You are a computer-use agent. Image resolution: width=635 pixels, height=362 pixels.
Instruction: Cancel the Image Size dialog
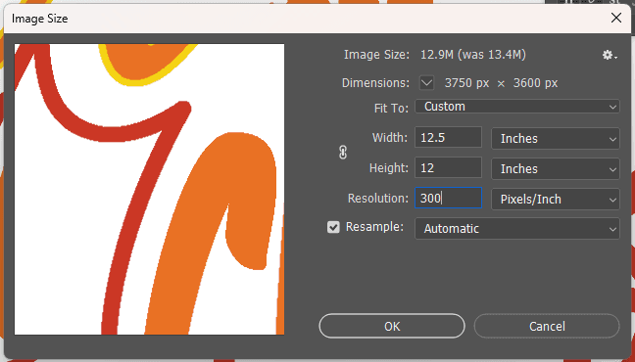pyautogui.click(x=547, y=326)
